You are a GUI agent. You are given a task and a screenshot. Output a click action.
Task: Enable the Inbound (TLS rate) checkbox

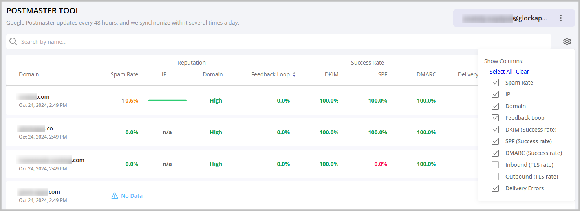coord(495,165)
